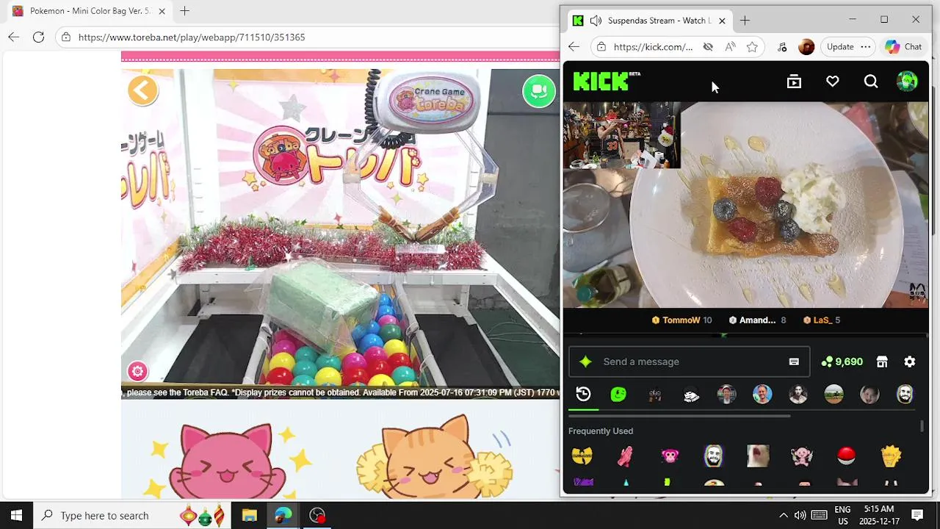
Task: Open Kick search magnifier
Action: tap(871, 82)
